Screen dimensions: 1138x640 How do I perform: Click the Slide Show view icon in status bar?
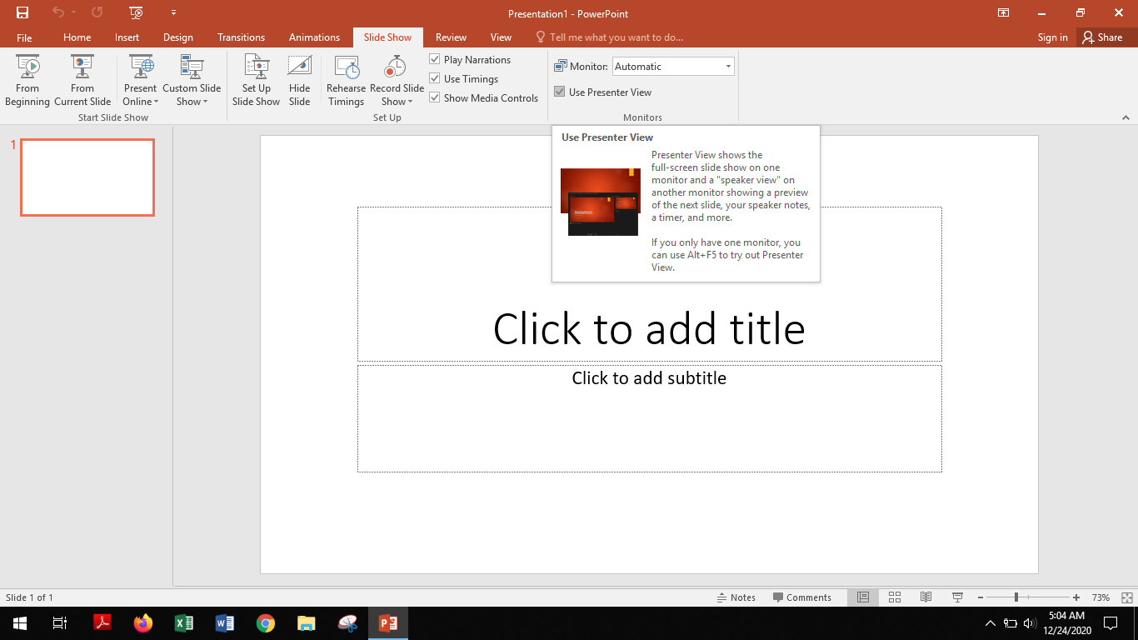pyautogui.click(x=956, y=597)
